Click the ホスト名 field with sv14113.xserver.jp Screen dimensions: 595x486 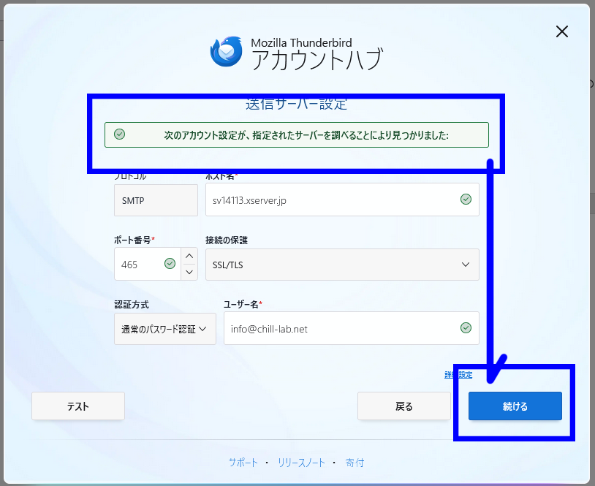coord(329,200)
